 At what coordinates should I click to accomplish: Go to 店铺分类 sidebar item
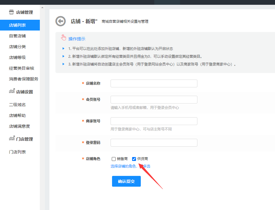point(17,47)
